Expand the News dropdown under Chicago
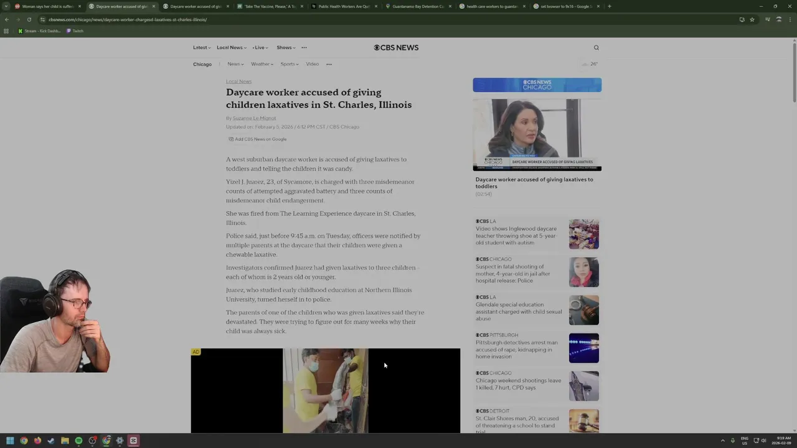The image size is (797, 448). (235, 64)
